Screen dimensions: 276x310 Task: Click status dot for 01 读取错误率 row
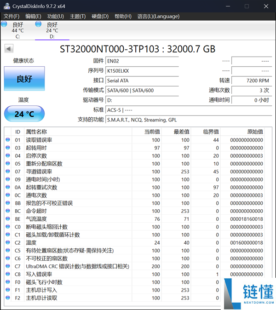coord(8,139)
